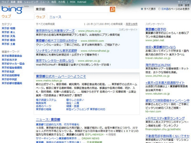Click the search field containing 東京都
The height and width of the screenshot is (143, 191).
click(x=72, y=9)
